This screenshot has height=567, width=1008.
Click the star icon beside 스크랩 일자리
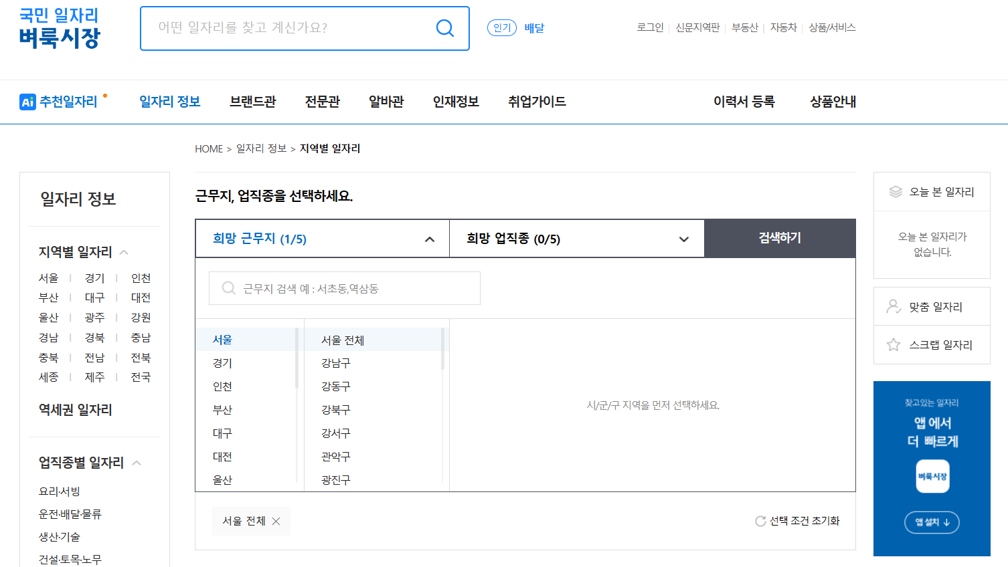894,344
